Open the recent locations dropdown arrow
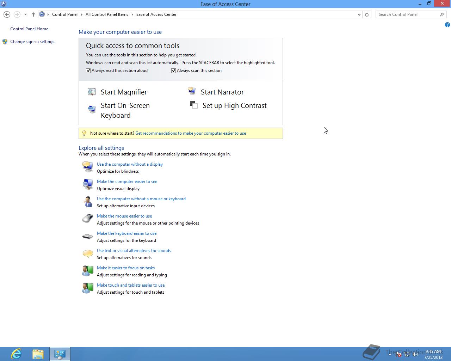 (x=25, y=14)
